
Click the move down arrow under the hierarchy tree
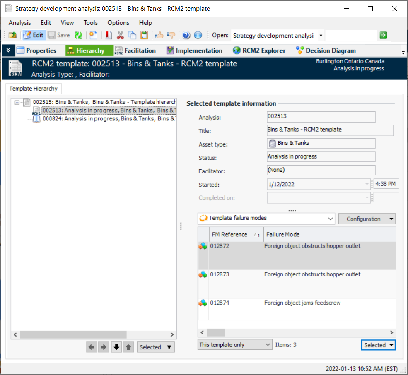tap(116, 347)
